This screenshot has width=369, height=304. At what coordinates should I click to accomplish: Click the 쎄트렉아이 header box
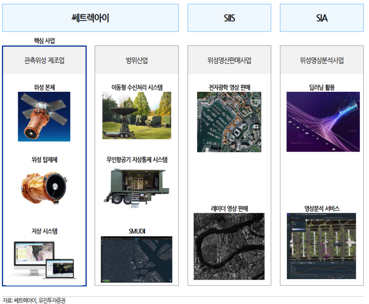90,18
